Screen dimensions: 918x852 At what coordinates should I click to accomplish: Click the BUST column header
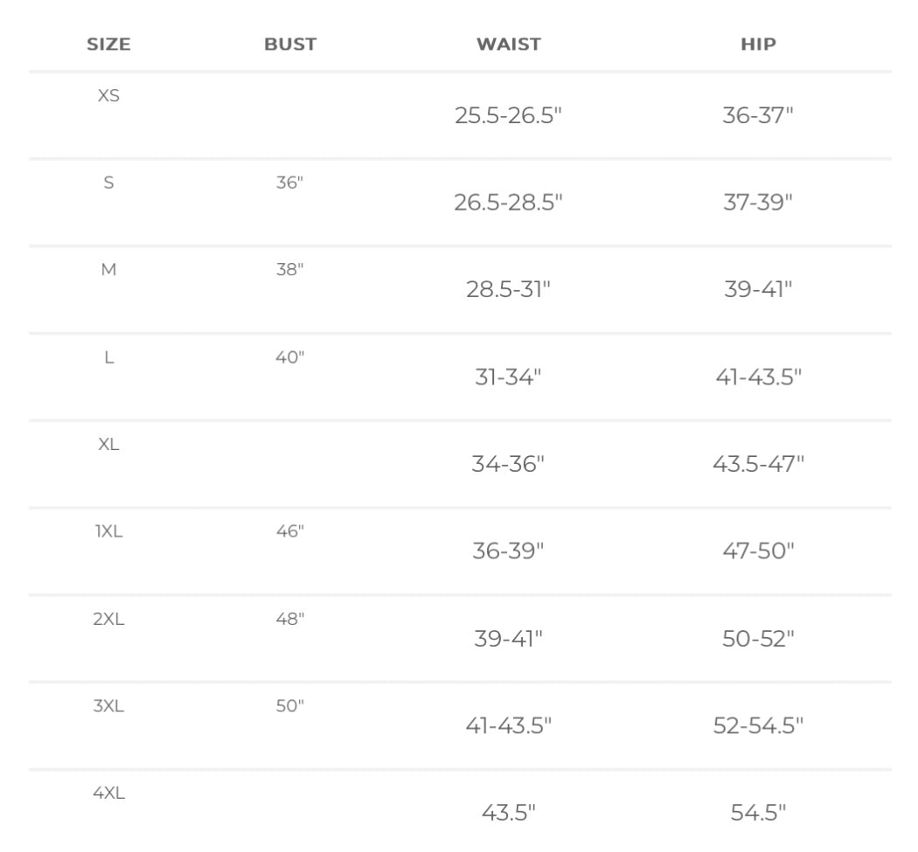click(x=290, y=45)
